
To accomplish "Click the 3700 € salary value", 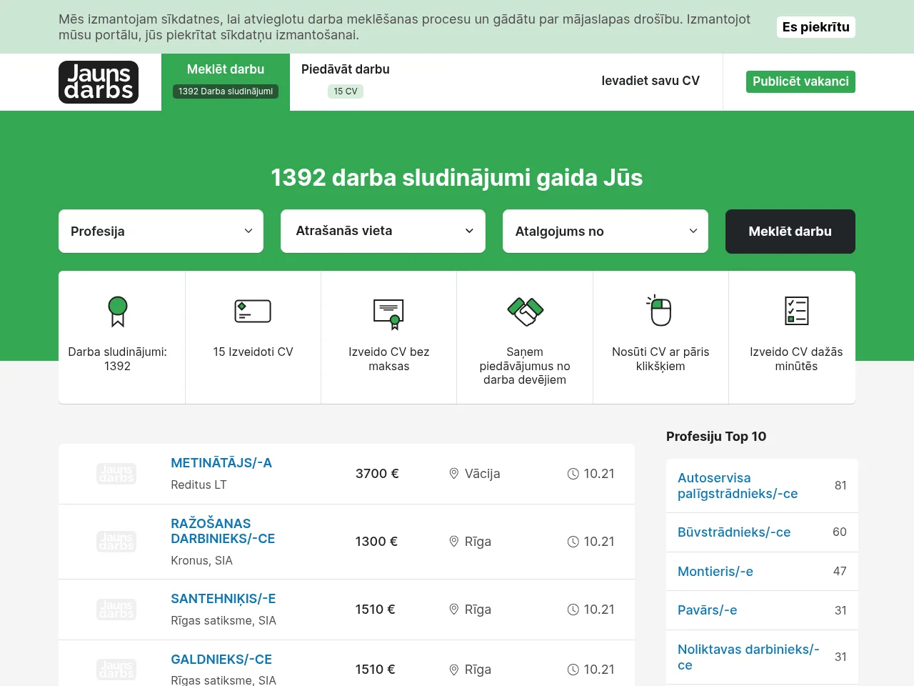I will [377, 474].
